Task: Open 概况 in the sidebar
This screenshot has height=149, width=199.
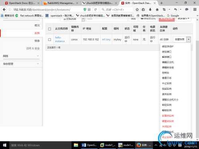Action: click(37, 25)
